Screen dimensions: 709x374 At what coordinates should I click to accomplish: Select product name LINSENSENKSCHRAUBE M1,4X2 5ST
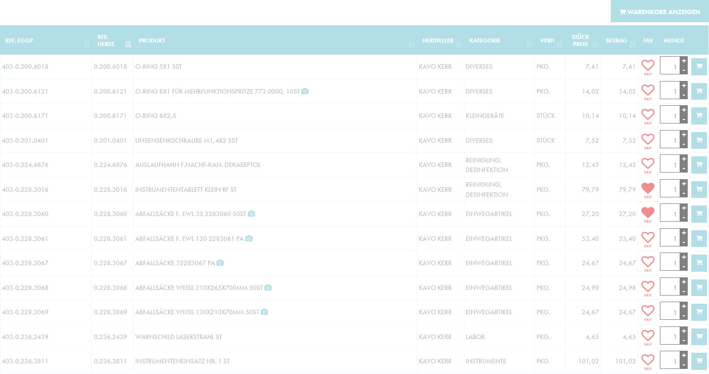click(186, 140)
